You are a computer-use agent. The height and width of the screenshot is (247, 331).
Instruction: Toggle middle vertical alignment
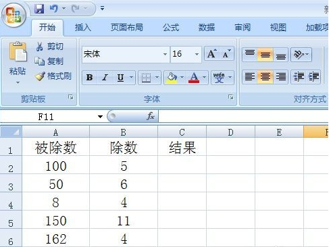click(x=265, y=55)
